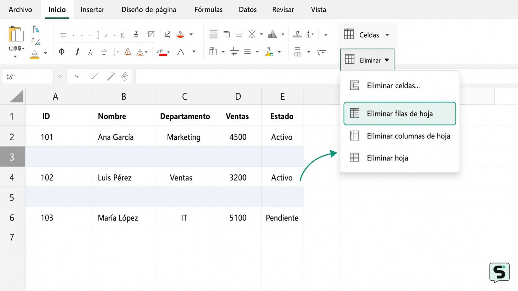Screen dimensions: 518x291
Task: Open dropdown arrow beside outlined triangle icon
Action: coord(194,52)
